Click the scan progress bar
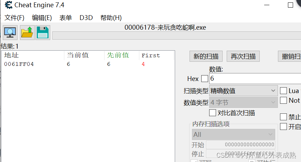The width and height of the screenshot is (301, 162). (x=176, y=36)
